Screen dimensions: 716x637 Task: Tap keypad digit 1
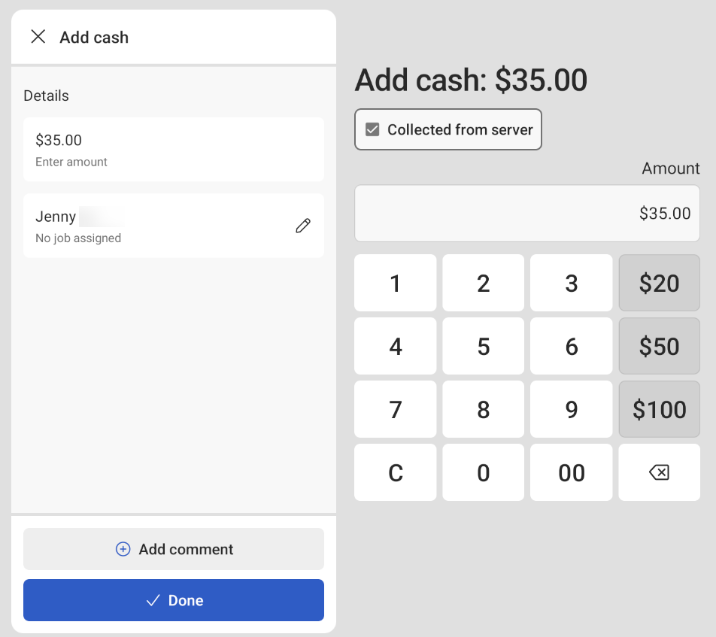[396, 283]
